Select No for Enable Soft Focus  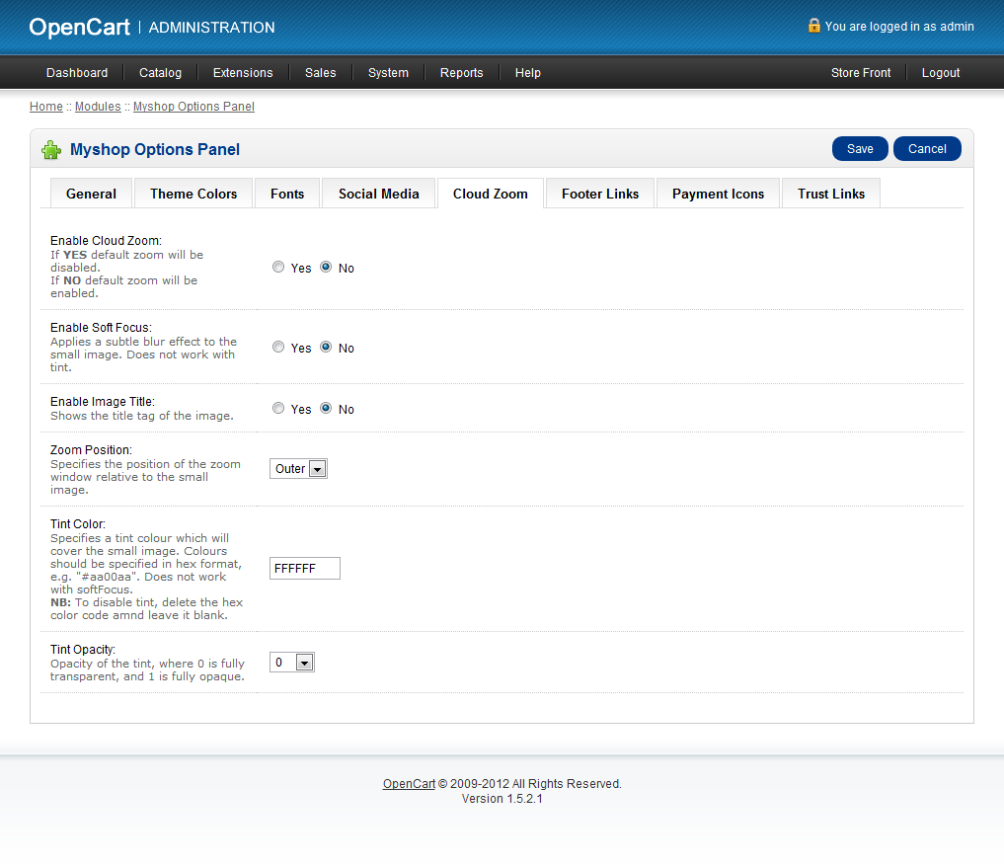pyautogui.click(x=326, y=347)
